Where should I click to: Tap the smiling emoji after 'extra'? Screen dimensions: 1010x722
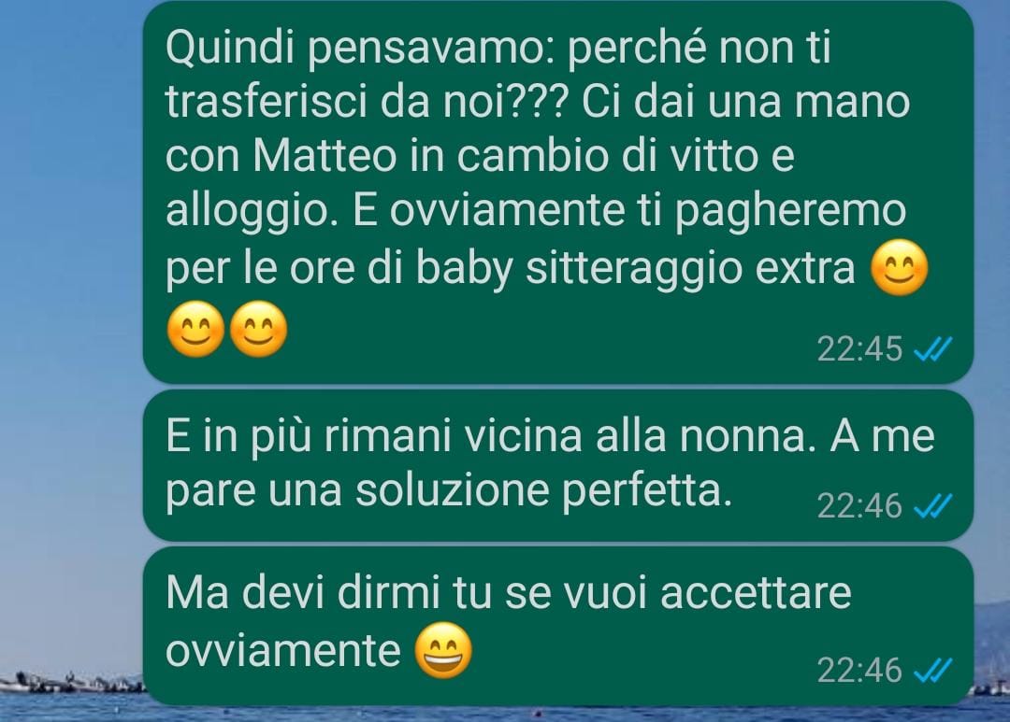(900, 268)
